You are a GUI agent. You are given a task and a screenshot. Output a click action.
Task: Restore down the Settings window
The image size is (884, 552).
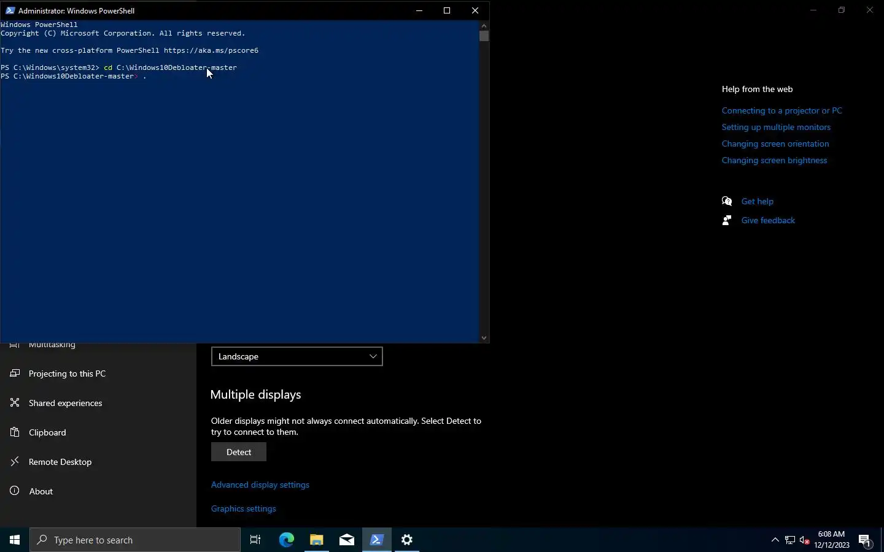842,10
